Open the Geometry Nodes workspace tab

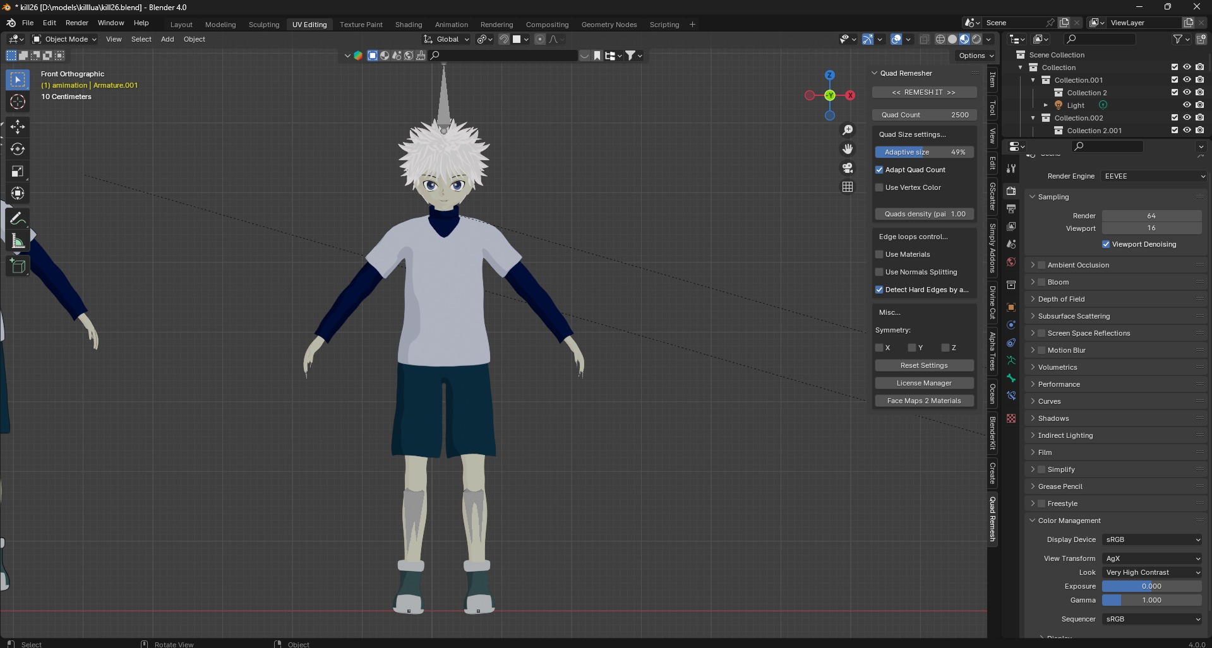[x=609, y=25]
